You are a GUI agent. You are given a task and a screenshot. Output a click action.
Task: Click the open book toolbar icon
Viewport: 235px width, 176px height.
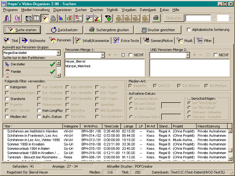click(x=36, y=18)
